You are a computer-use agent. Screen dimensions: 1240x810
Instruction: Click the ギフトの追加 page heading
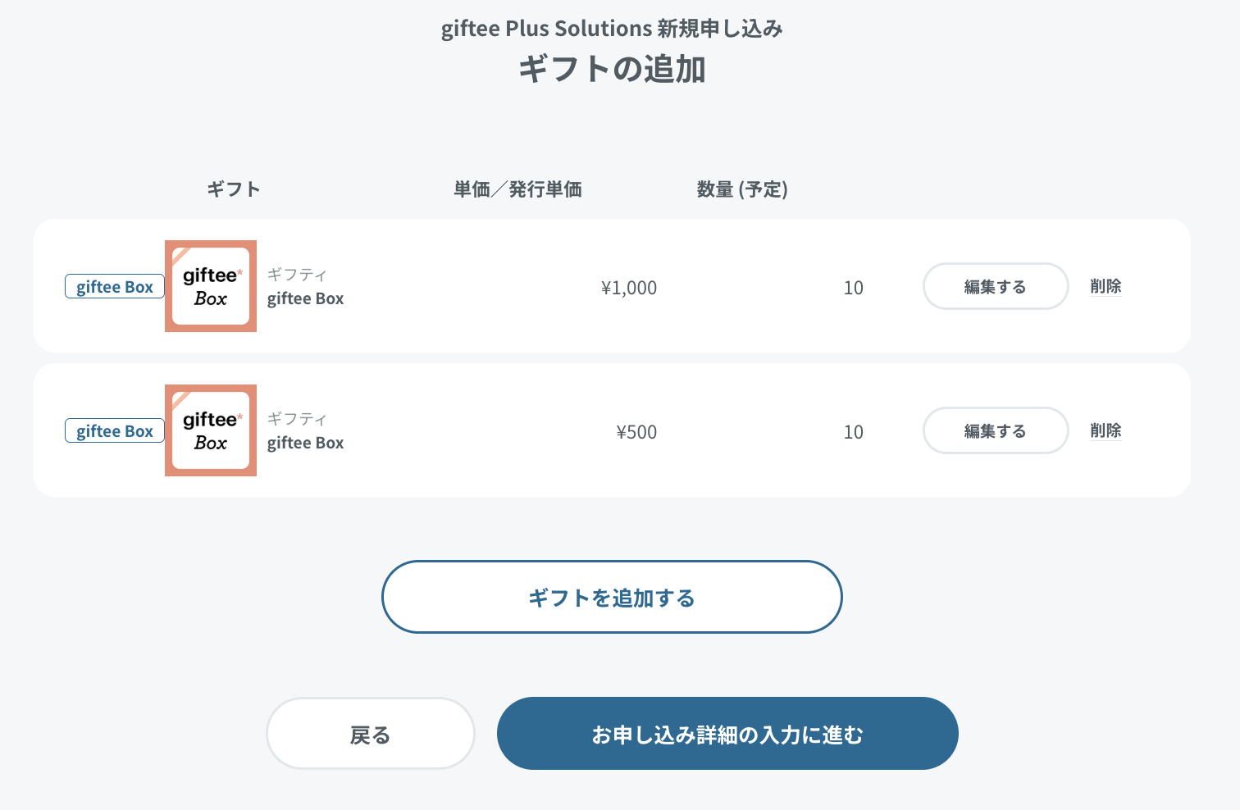click(x=612, y=69)
